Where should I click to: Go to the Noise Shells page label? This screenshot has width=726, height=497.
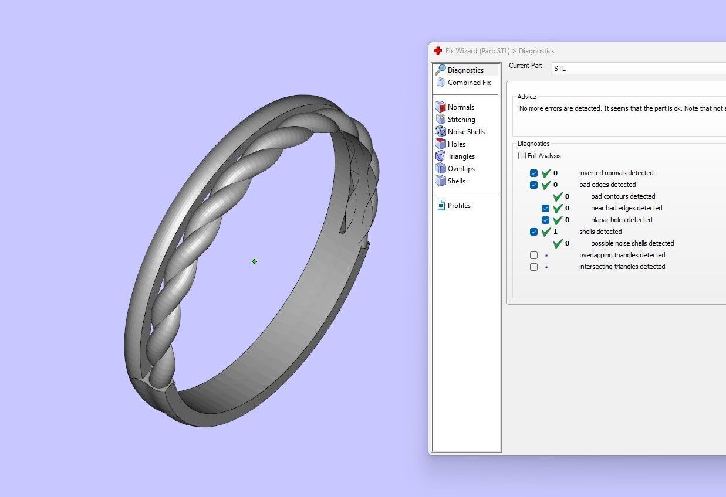(x=466, y=132)
